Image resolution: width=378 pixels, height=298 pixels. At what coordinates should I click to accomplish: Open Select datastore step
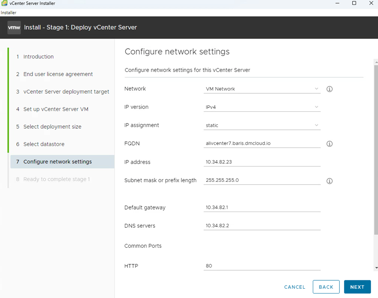point(44,144)
